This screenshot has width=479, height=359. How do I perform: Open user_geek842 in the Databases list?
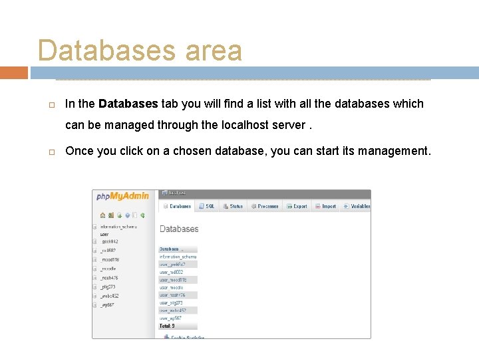[x=172, y=265]
